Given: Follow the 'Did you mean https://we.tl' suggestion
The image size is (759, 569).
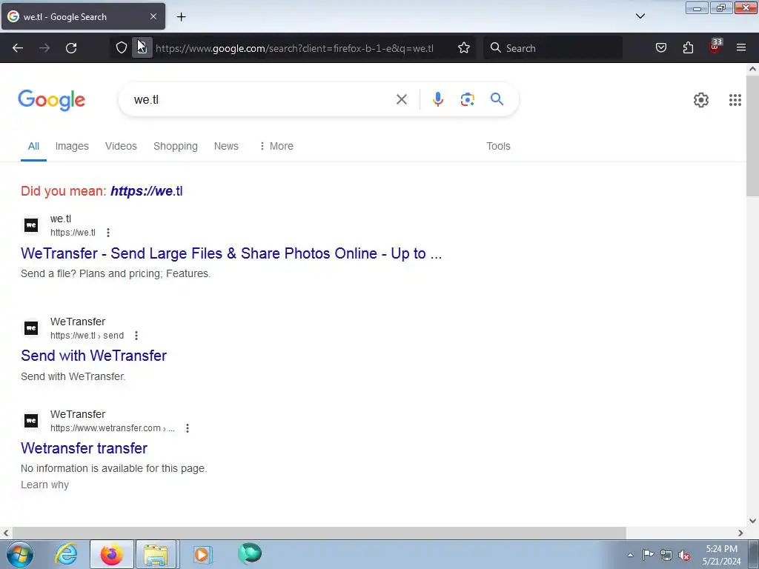Looking at the screenshot, I should click(146, 191).
